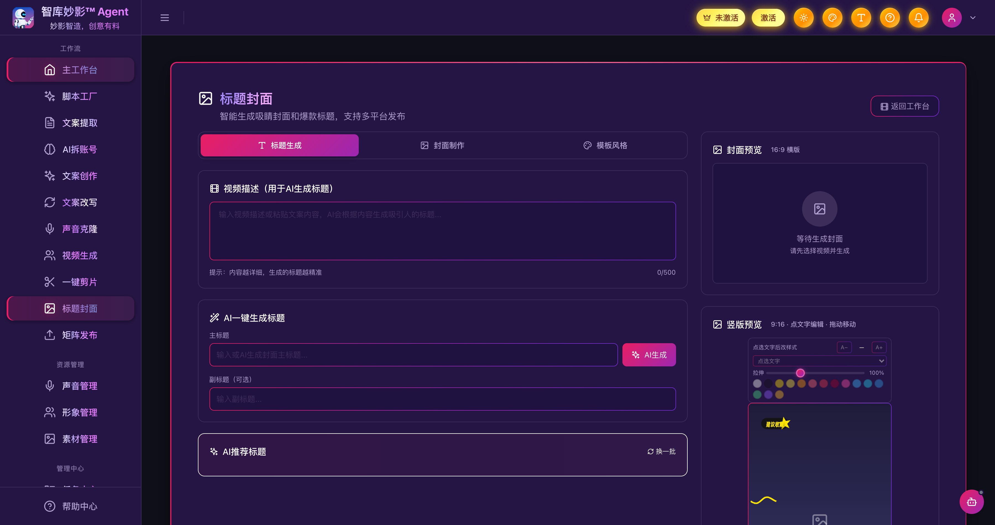This screenshot has width=995, height=525.
Task: Open AI拆账号 in the sidebar
Action: [71, 149]
